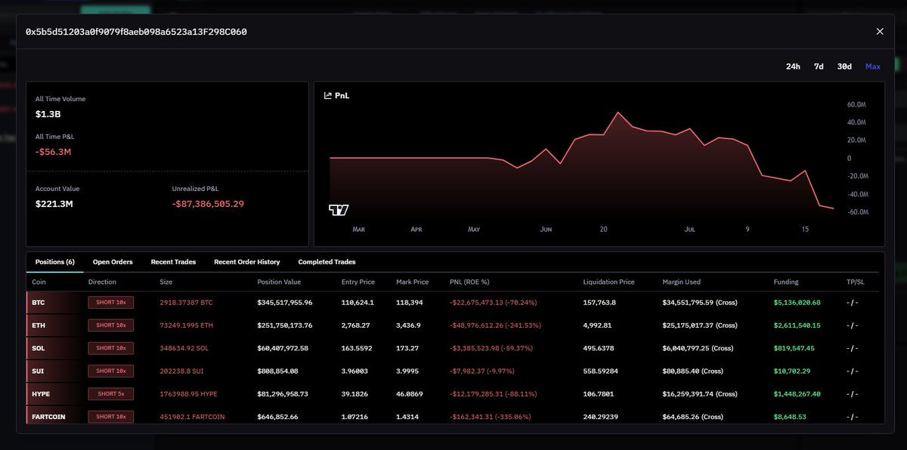
Task: Click the BTC coin row label
Action: 39,303
